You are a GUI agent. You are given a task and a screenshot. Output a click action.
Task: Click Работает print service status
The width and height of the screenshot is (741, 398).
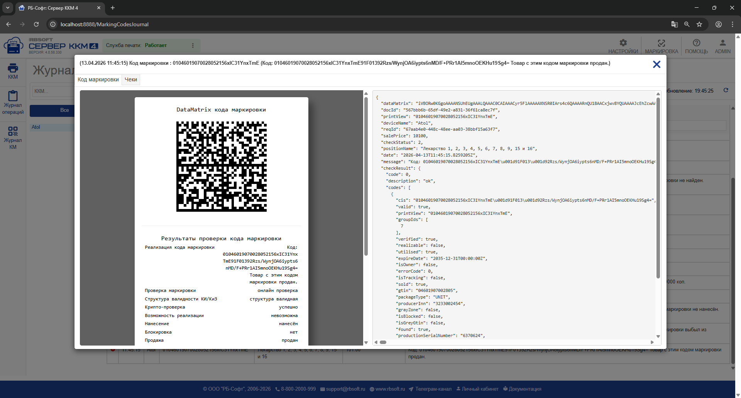(x=156, y=46)
